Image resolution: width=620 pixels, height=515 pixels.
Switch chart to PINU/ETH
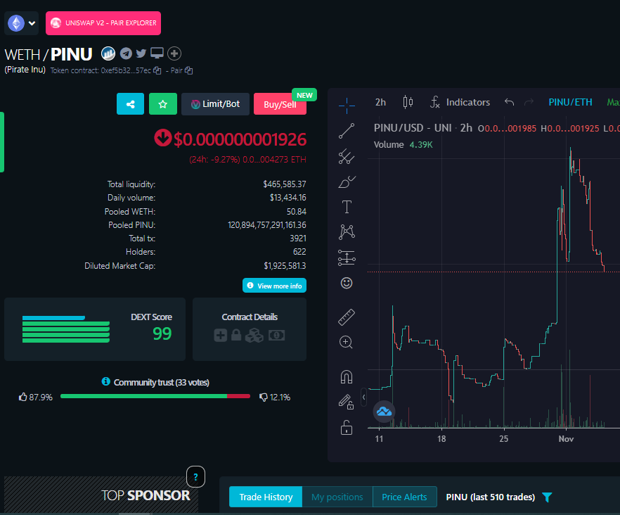(570, 102)
